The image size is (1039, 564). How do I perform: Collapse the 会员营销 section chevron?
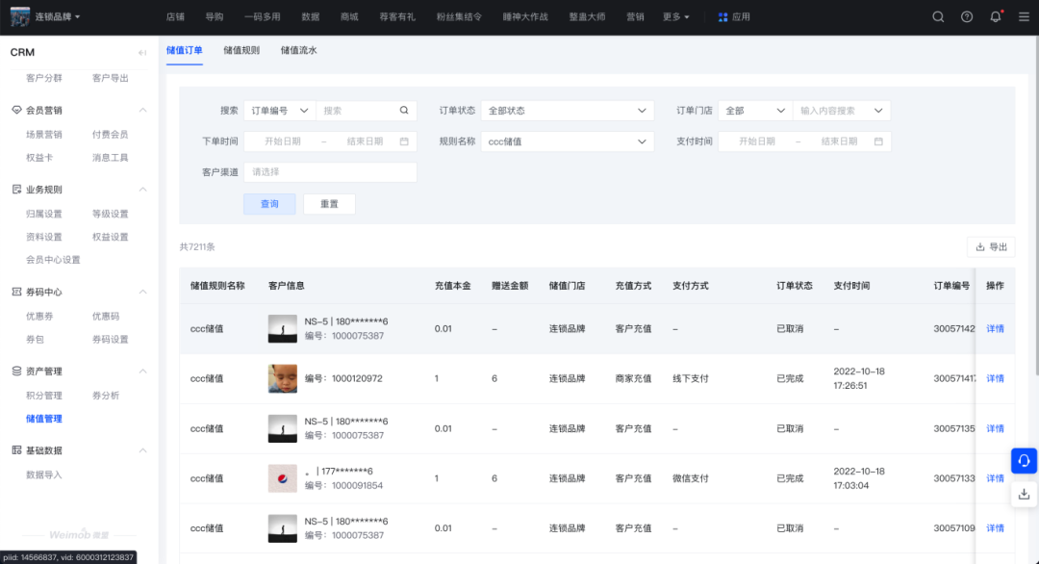pyautogui.click(x=142, y=110)
